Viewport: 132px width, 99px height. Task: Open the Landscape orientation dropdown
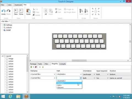[x=94, y=74]
